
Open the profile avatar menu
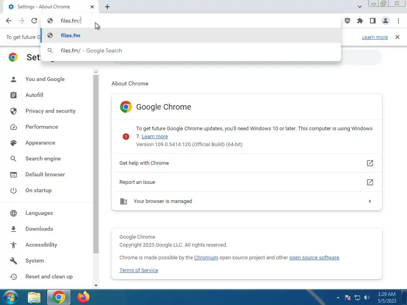tap(386, 21)
